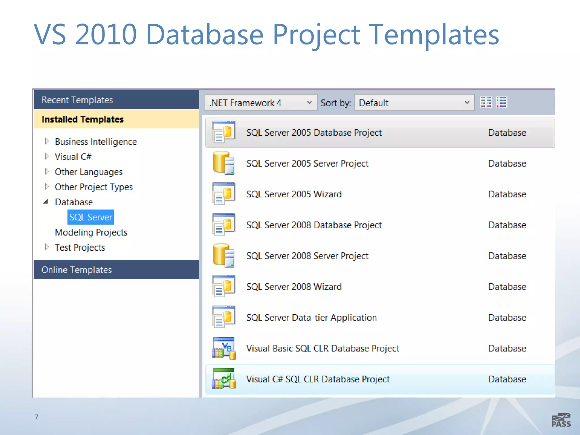580x435 pixels.
Task: Switch to medium icons list view
Action: point(502,102)
